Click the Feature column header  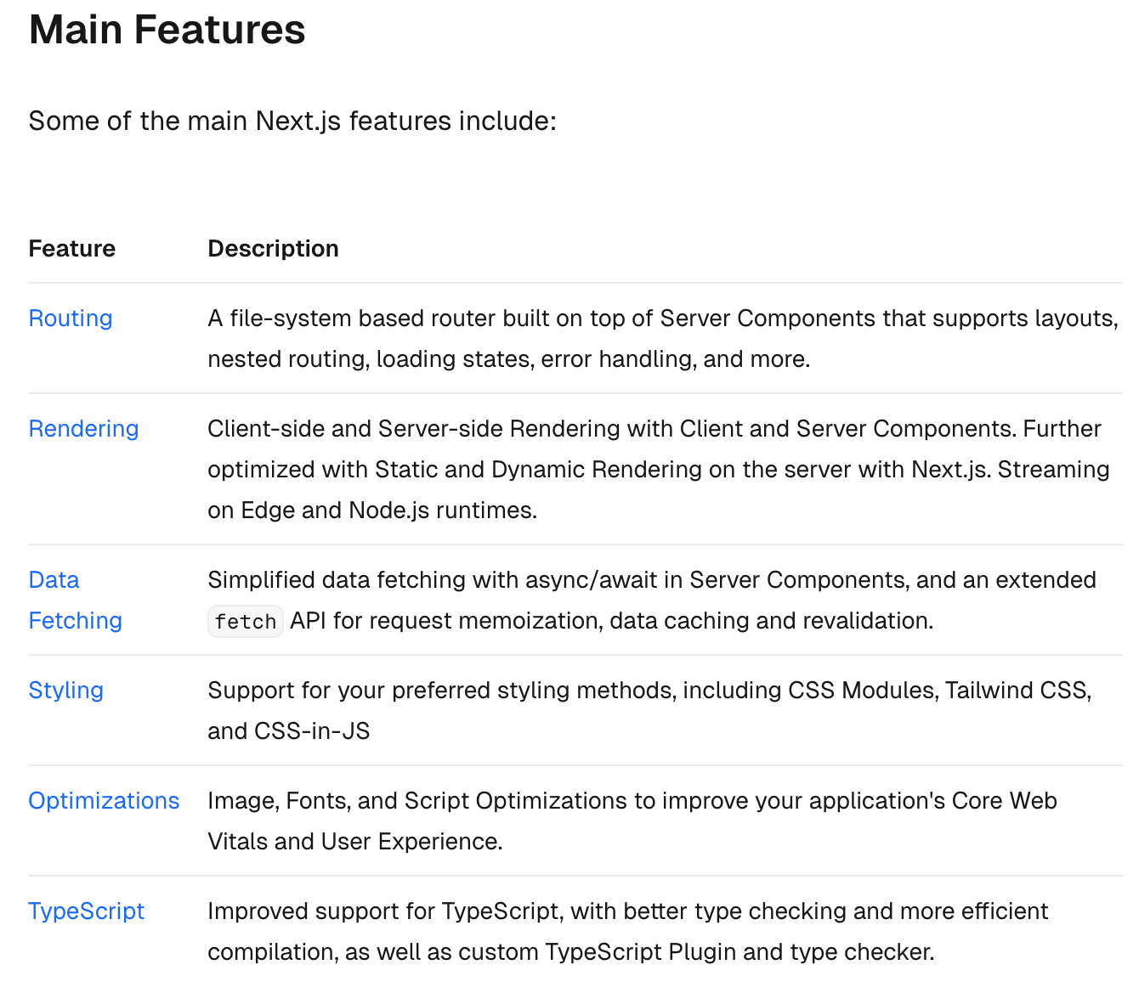click(72, 249)
